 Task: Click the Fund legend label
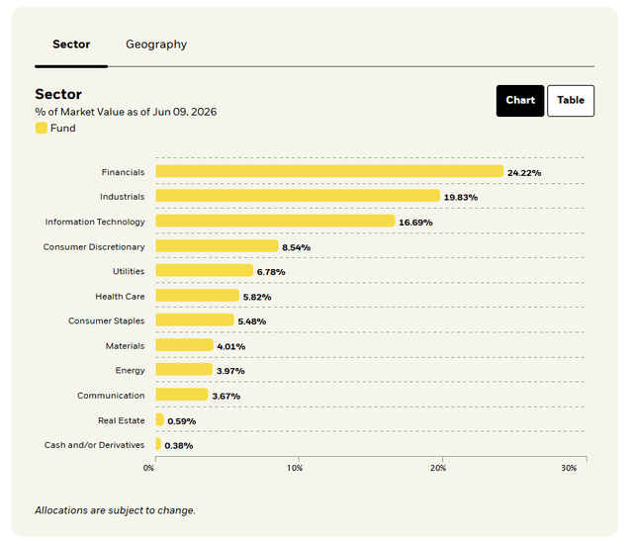63,128
